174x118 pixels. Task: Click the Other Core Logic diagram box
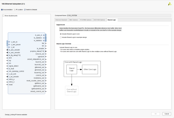click(x=90, y=69)
